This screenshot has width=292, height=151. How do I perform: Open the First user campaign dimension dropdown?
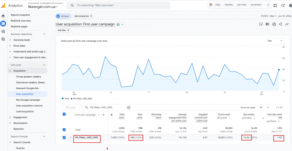coord(87,115)
